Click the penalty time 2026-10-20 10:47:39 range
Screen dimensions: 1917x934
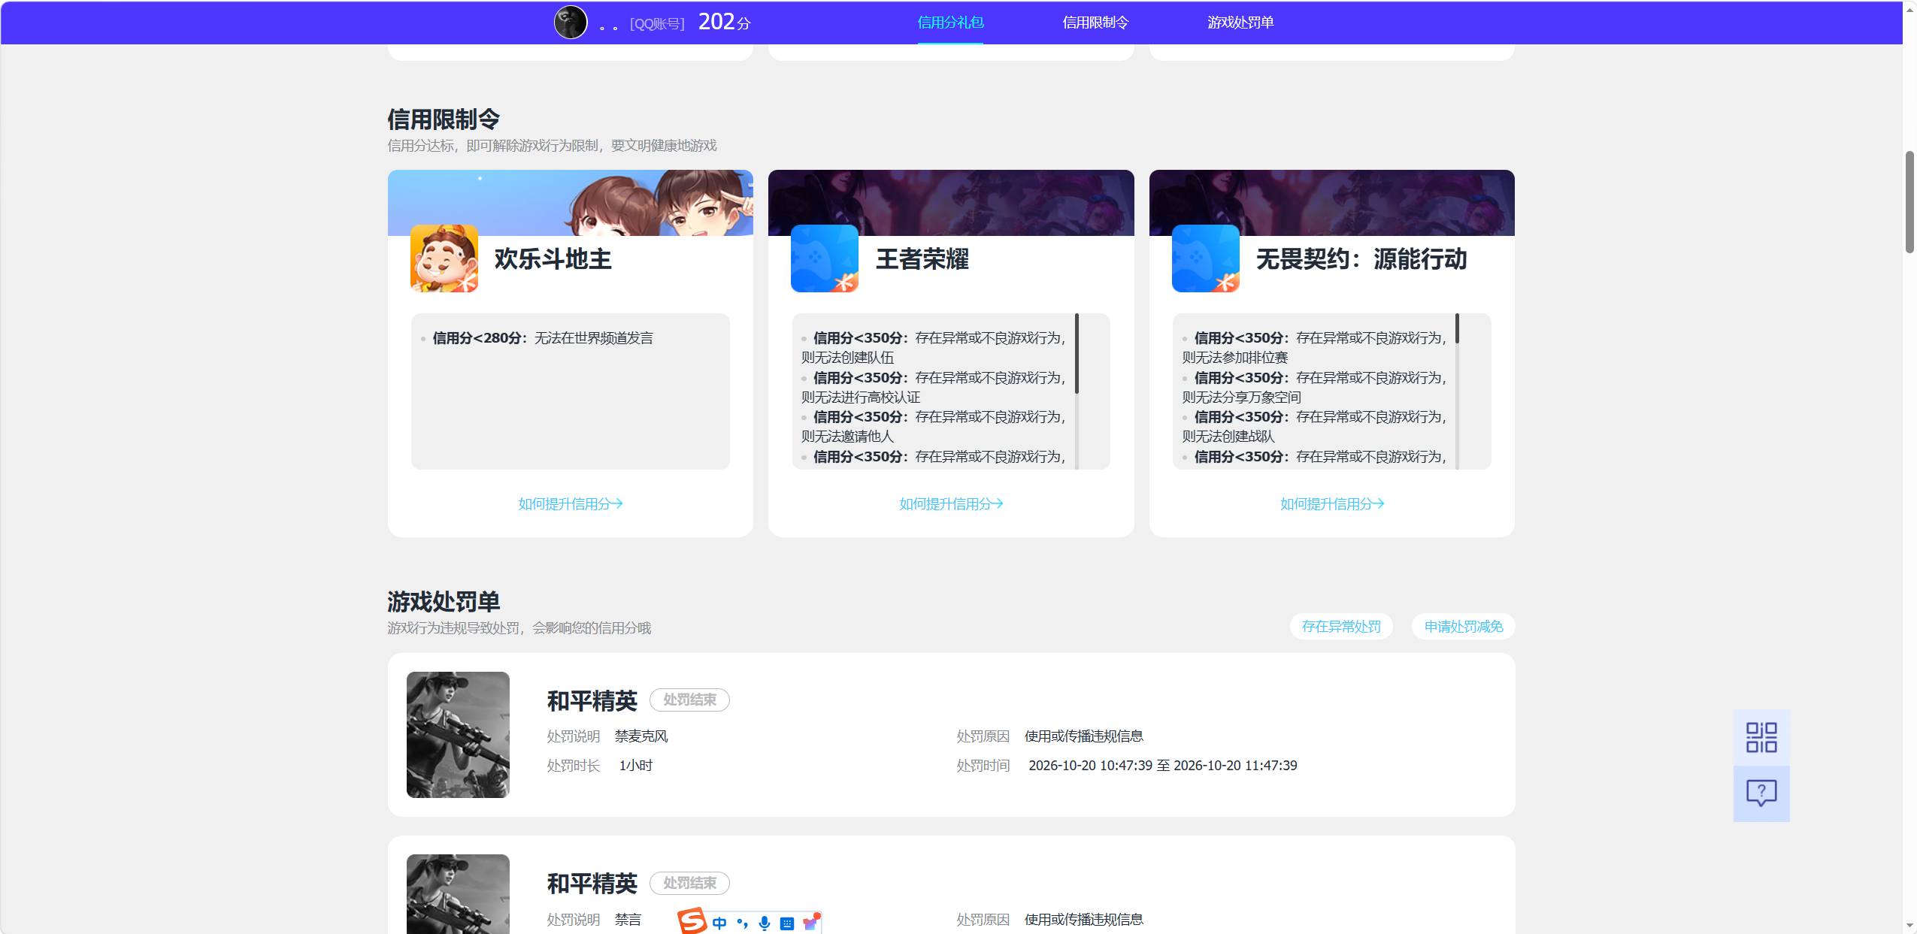[x=1163, y=766]
